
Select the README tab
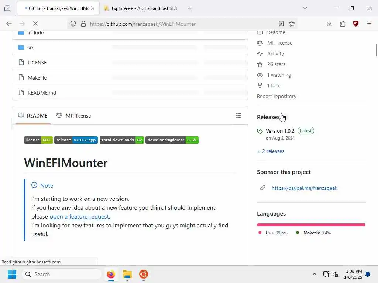click(x=32, y=116)
